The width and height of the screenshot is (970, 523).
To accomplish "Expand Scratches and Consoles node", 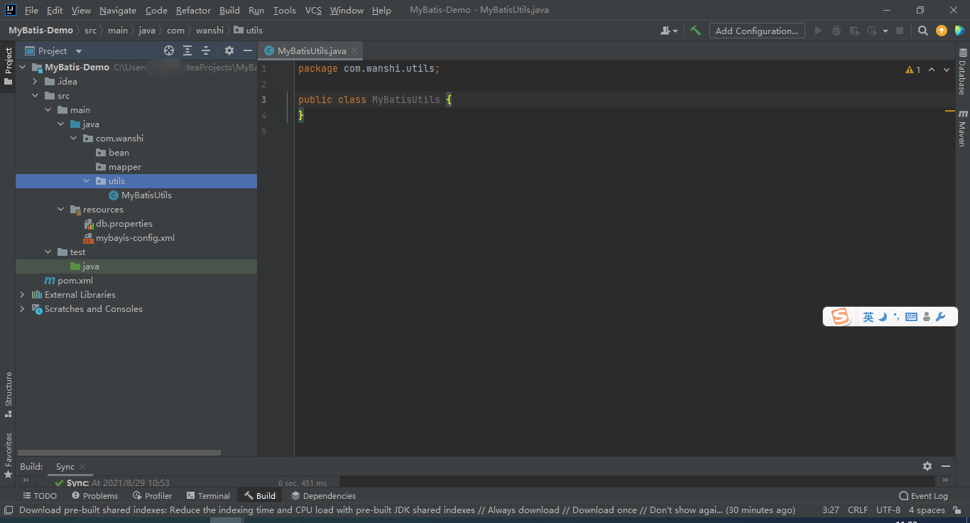I will coord(22,309).
